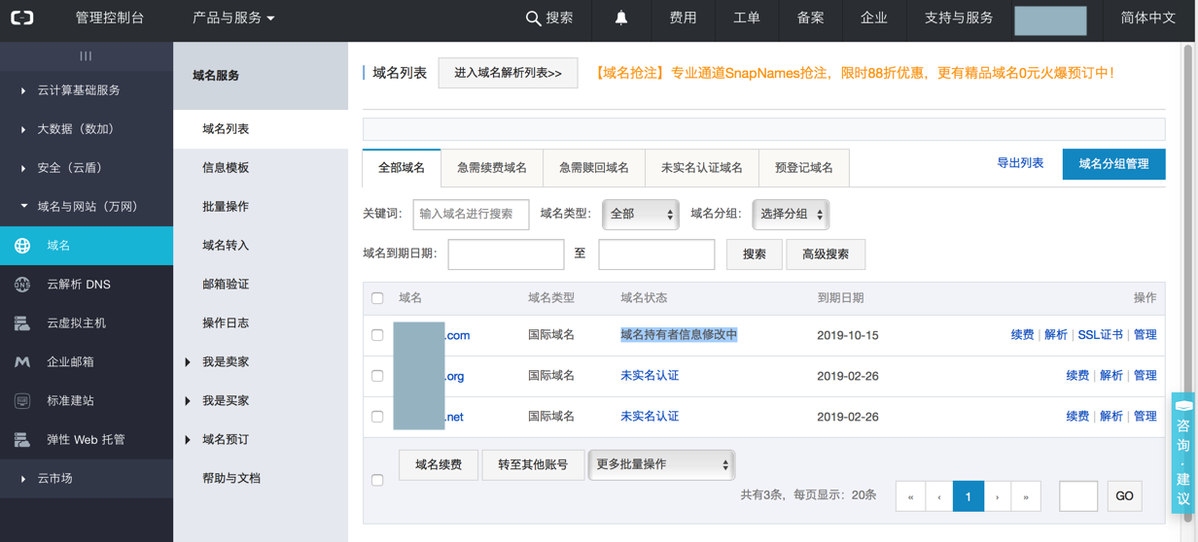Click the 弹性 Web 托管 icon
The image size is (1198, 542).
tap(22, 440)
